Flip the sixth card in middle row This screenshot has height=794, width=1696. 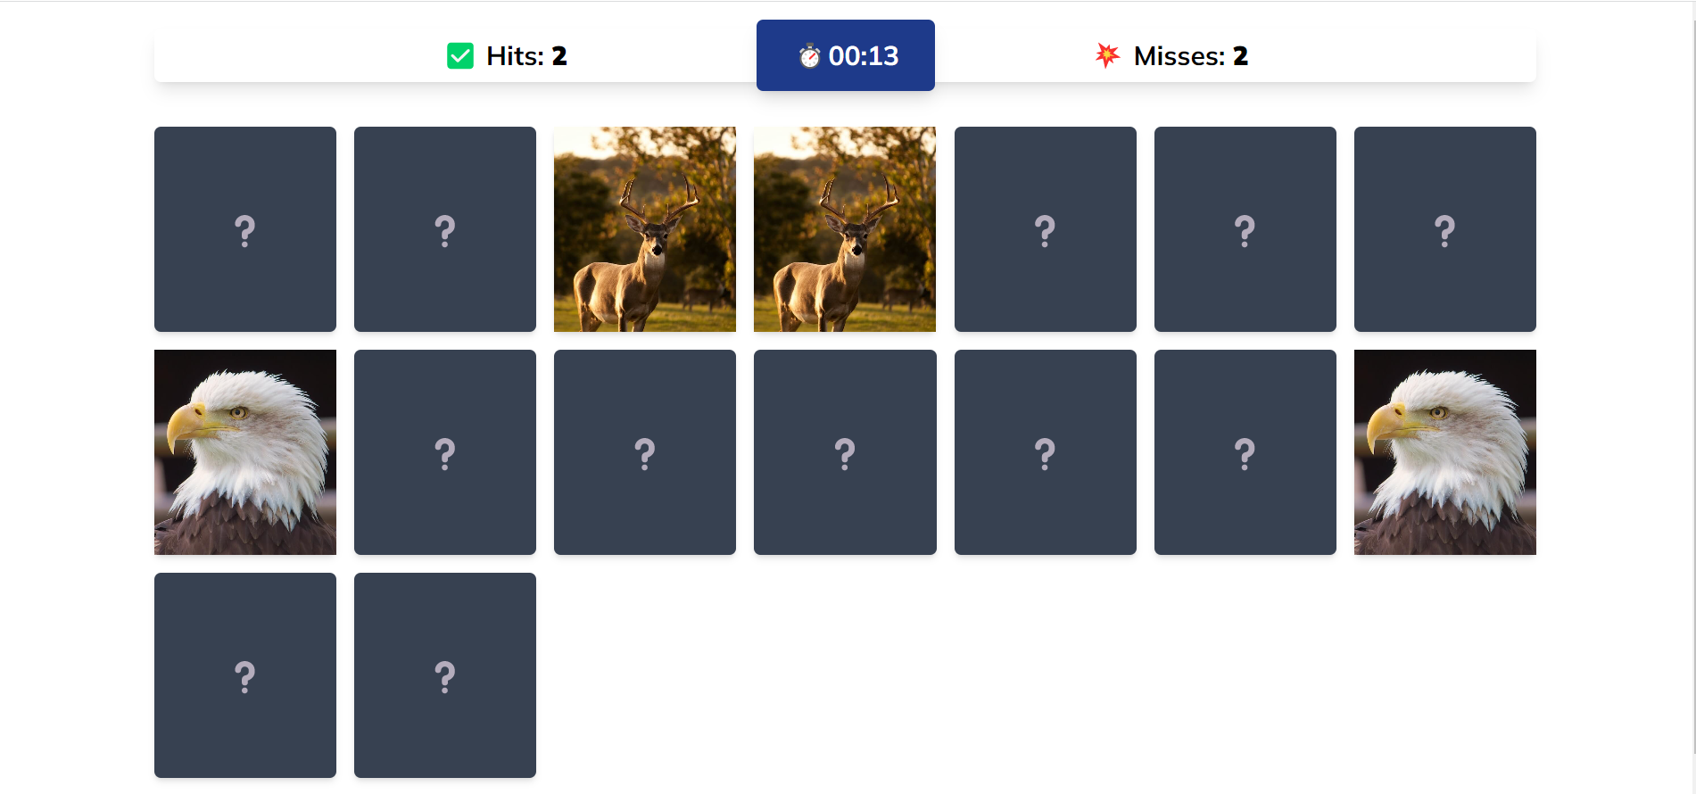1245,452
